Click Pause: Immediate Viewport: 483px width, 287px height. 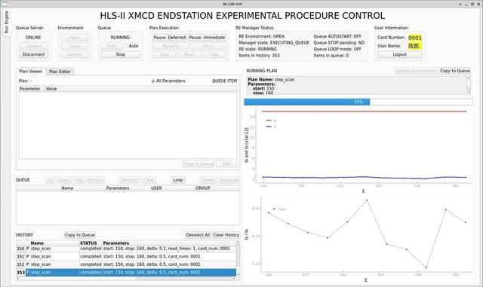[207, 37]
